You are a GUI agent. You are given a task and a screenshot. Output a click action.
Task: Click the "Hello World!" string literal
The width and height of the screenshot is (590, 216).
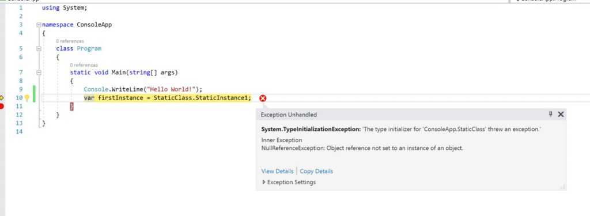(171, 89)
